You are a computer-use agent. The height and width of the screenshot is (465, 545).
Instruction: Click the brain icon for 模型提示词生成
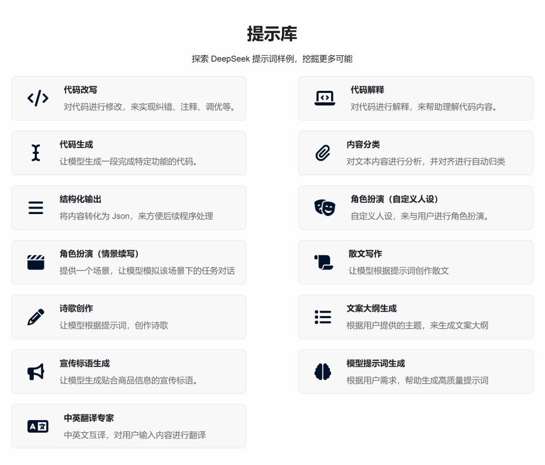point(322,372)
